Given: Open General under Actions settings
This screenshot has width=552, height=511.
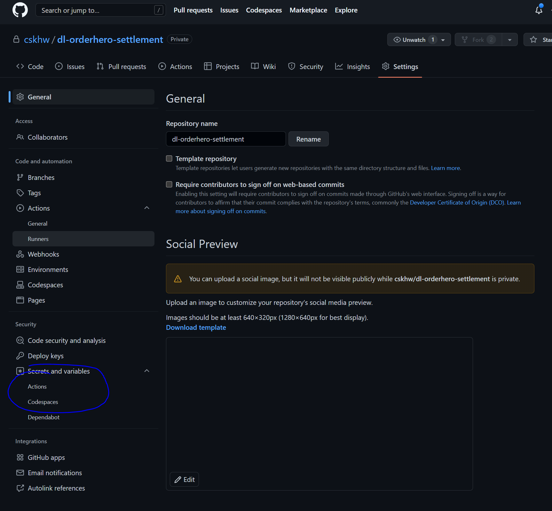Looking at the screenshot, I should tap(83, 223).
